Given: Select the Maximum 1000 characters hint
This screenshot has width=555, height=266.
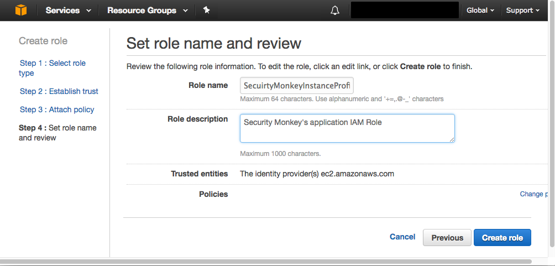Looking at the screenshot, I should 280,154.
